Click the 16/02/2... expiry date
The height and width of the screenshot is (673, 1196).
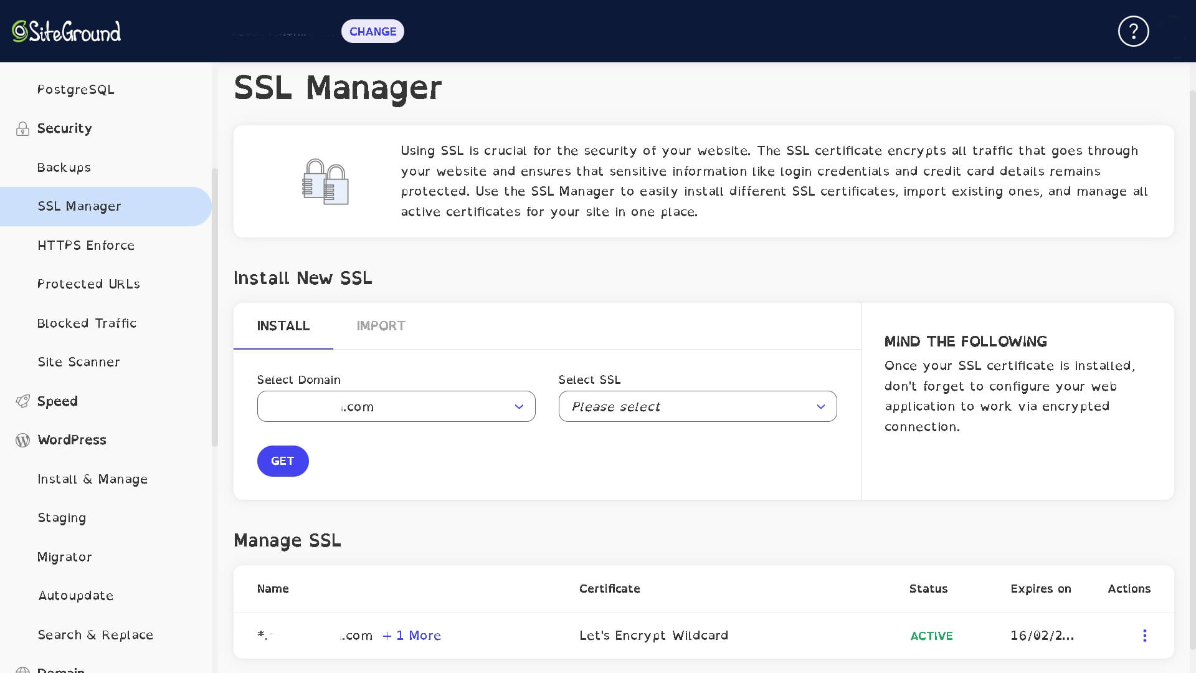click(1042, 636)
